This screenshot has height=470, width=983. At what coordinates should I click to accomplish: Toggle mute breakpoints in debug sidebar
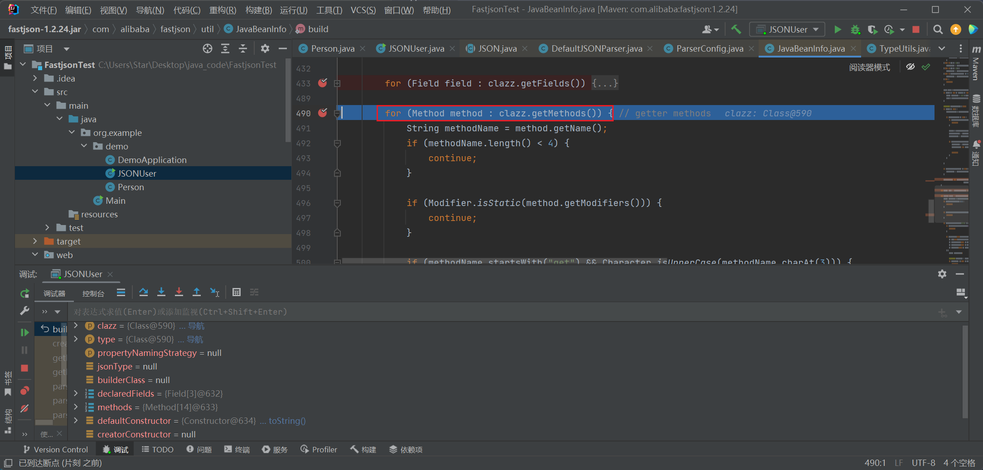pos(24,408)
